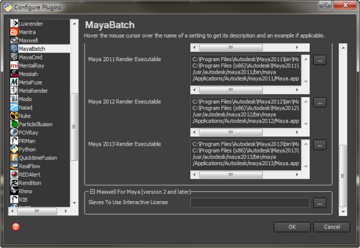Select the Modo plugin icon
Viewport: 360px width, 248px height.
pos(14,99)
